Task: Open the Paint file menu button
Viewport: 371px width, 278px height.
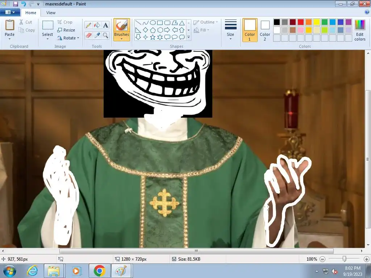Action: tap(10, 12)
